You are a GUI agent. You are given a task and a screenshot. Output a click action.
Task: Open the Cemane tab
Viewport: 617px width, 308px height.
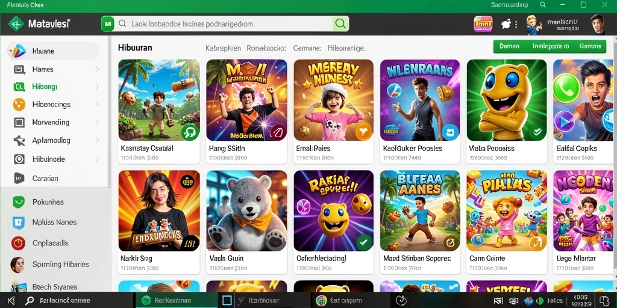tap(307, 48)
